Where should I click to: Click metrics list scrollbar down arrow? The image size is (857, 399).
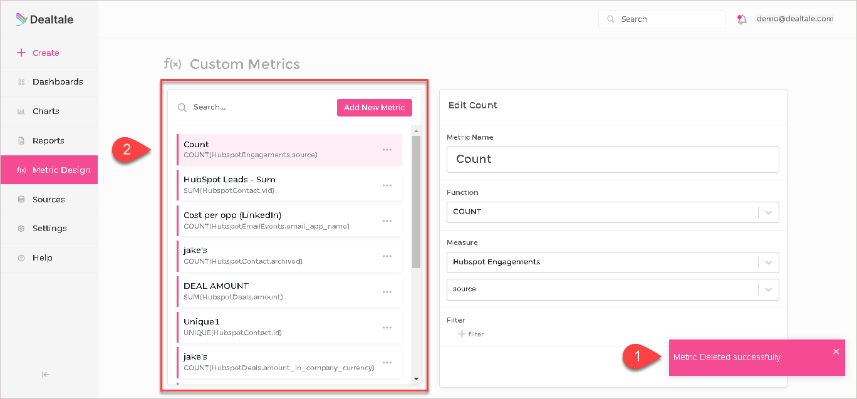click(416, 378)
